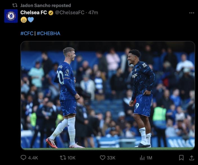The width and height of the screenshot is (198, 165).
Task: Click the share upload icon
Action: [192, 158]
